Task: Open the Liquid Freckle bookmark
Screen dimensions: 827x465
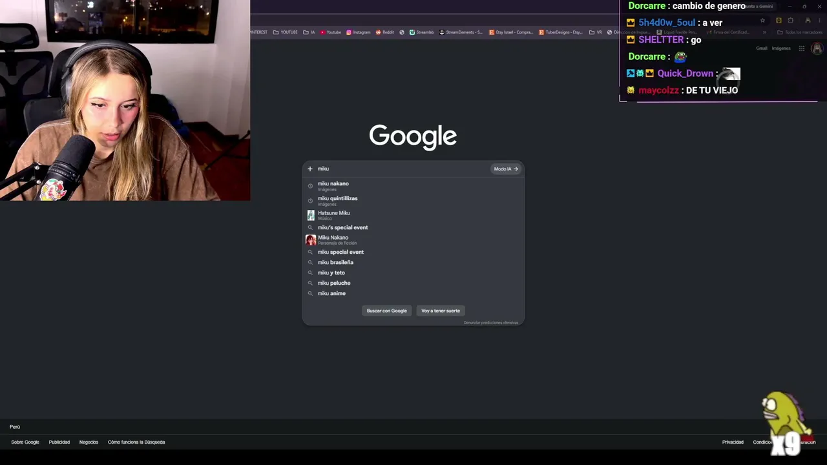Action: tap(676, 32)
